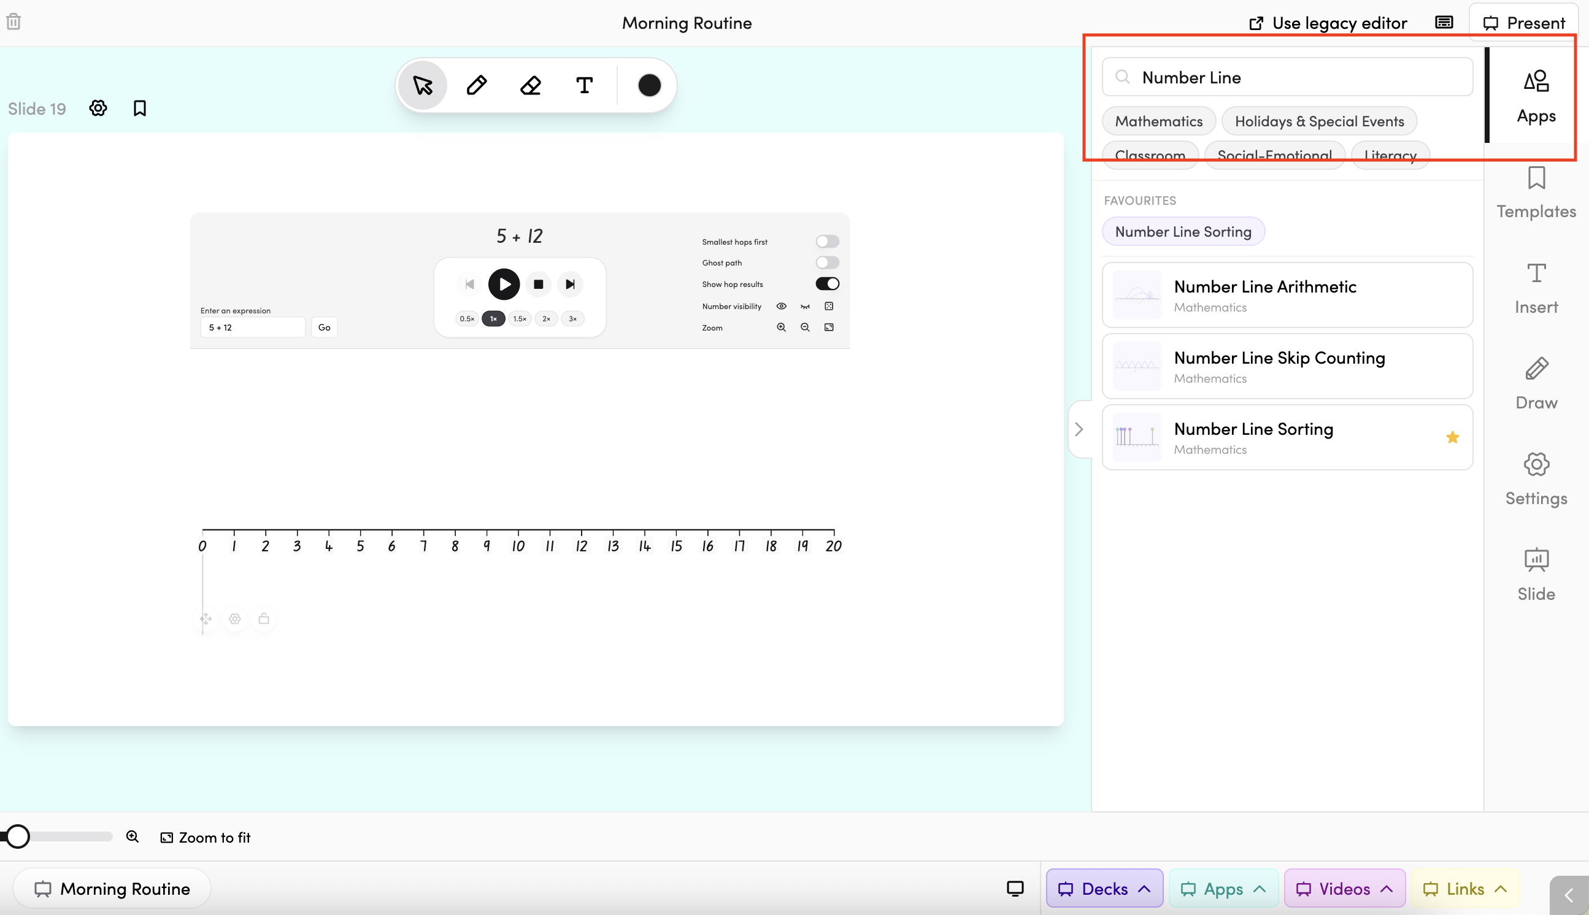Open slide settings gear next to Slide 19

(98, 108)
